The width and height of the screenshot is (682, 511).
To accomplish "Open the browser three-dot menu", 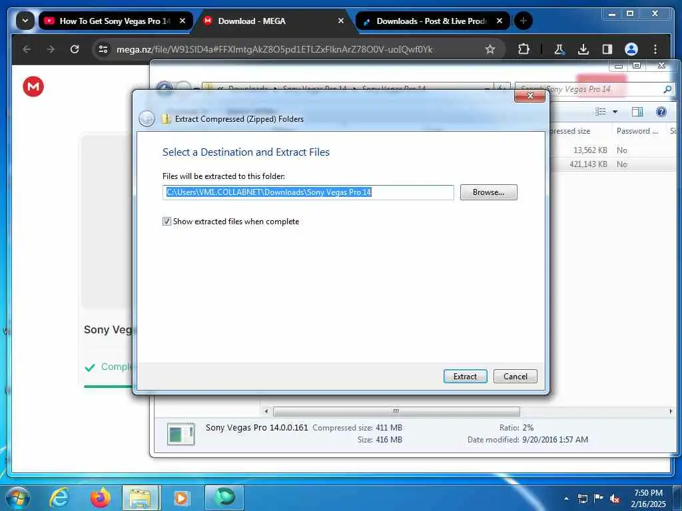I will tap(655, 49).
